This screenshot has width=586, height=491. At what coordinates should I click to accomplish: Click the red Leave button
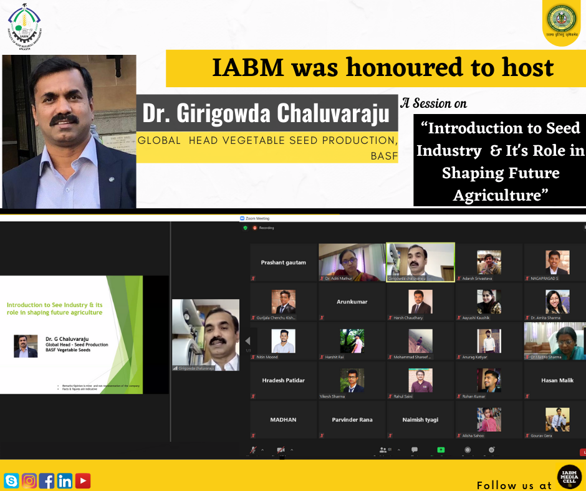coord(582,452)
